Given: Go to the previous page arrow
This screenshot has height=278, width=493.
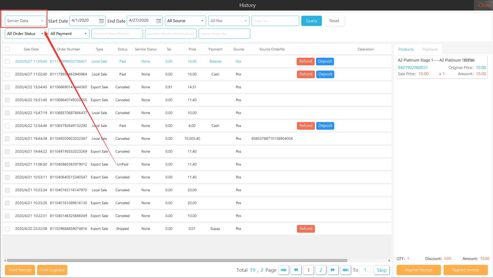Looking at the screenshot, I should pyautogui.click(x=296, y=270).
